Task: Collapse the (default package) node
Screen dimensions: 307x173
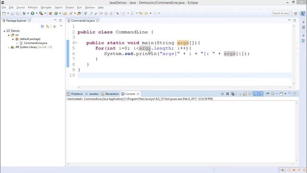Action: click(13, 39)
